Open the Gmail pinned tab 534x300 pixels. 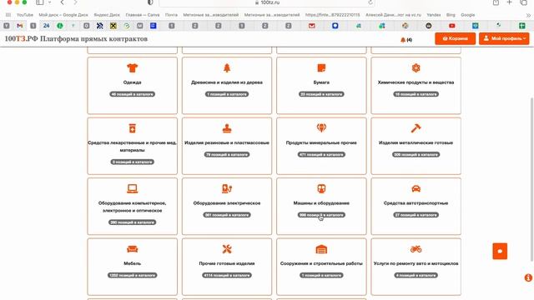pyautogui.click(x=20, y=26)
